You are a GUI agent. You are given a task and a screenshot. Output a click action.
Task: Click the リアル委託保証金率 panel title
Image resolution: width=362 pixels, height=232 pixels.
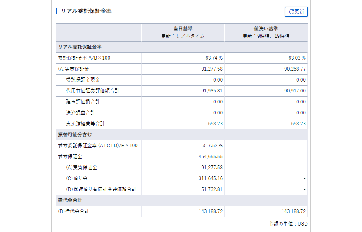[86, 11]
